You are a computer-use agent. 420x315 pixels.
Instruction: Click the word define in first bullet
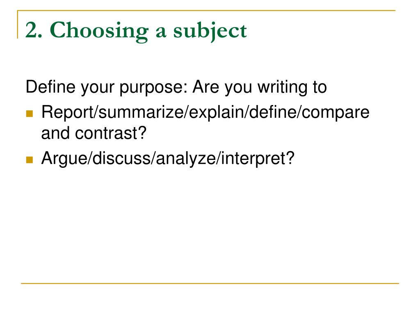[x=273, y=112]
